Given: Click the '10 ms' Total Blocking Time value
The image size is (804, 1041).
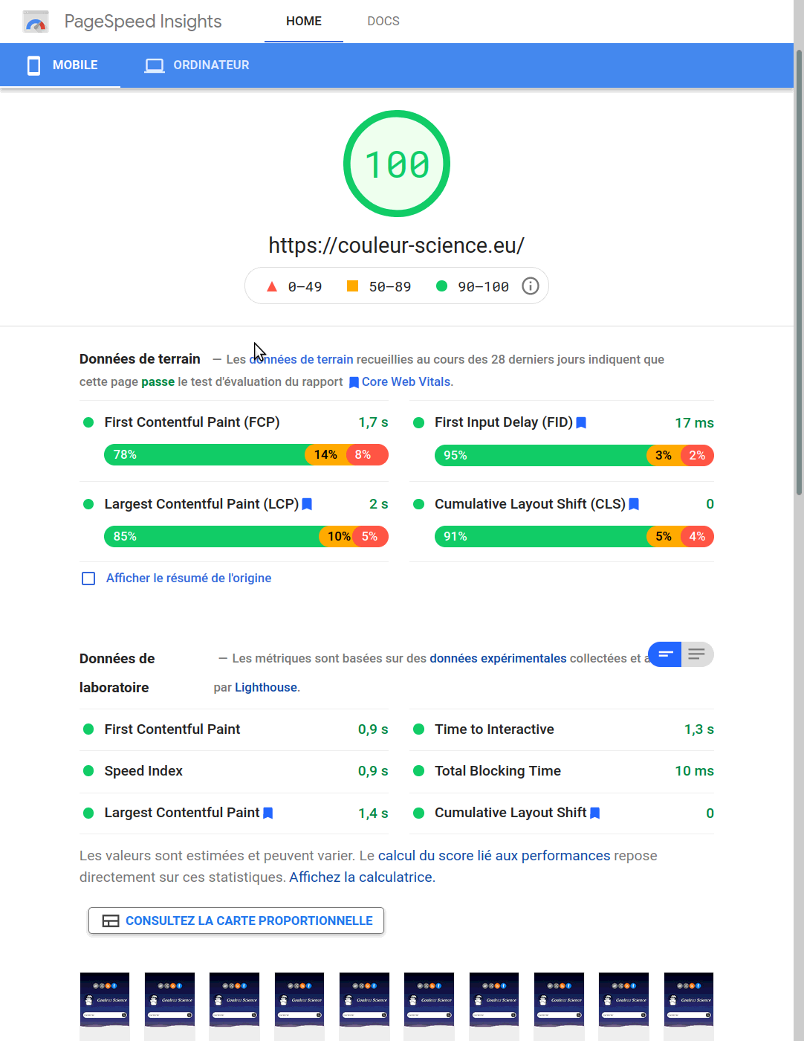Looking at the screenshot, I should (694, 772).
